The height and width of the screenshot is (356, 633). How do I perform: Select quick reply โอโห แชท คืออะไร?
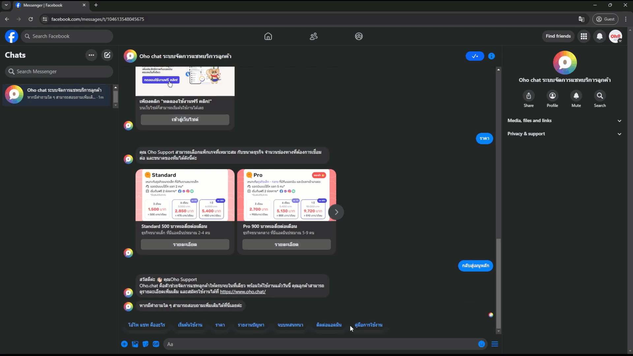pyautogui.click(x=146, y=325)
